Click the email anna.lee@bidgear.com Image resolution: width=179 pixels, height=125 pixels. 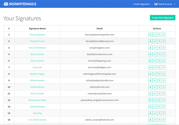tap(100, 67)
